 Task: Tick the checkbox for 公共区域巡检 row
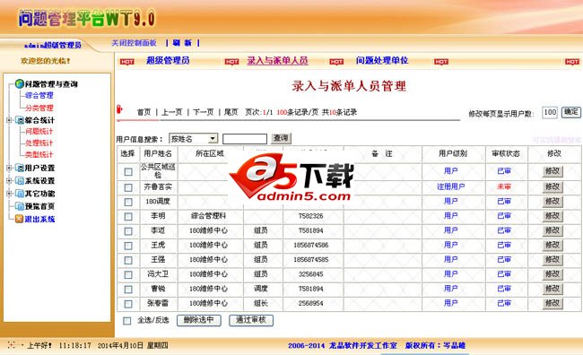(x=128, y=172)
